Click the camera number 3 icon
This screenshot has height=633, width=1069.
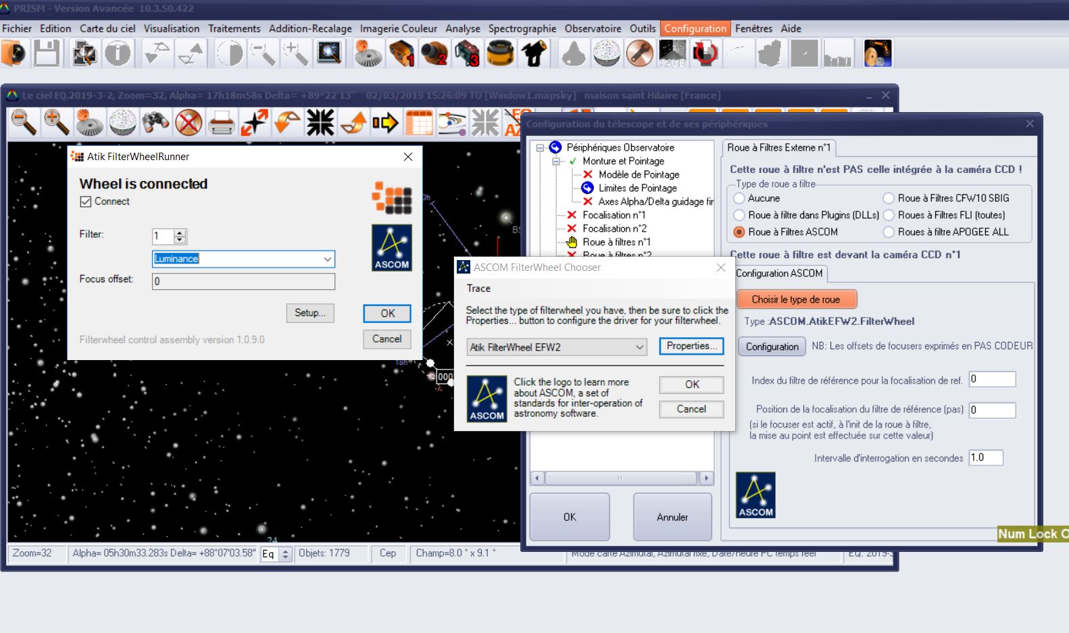click(x=467, y=53)
